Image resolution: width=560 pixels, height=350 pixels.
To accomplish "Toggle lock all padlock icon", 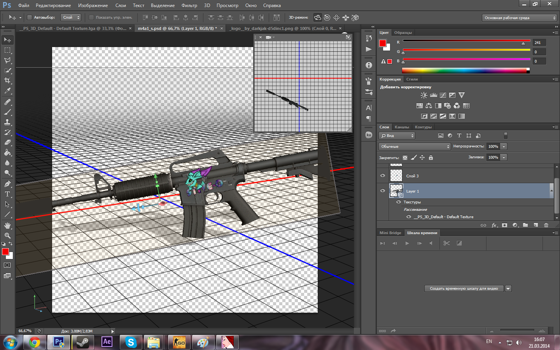I will (x=431, y=157).
